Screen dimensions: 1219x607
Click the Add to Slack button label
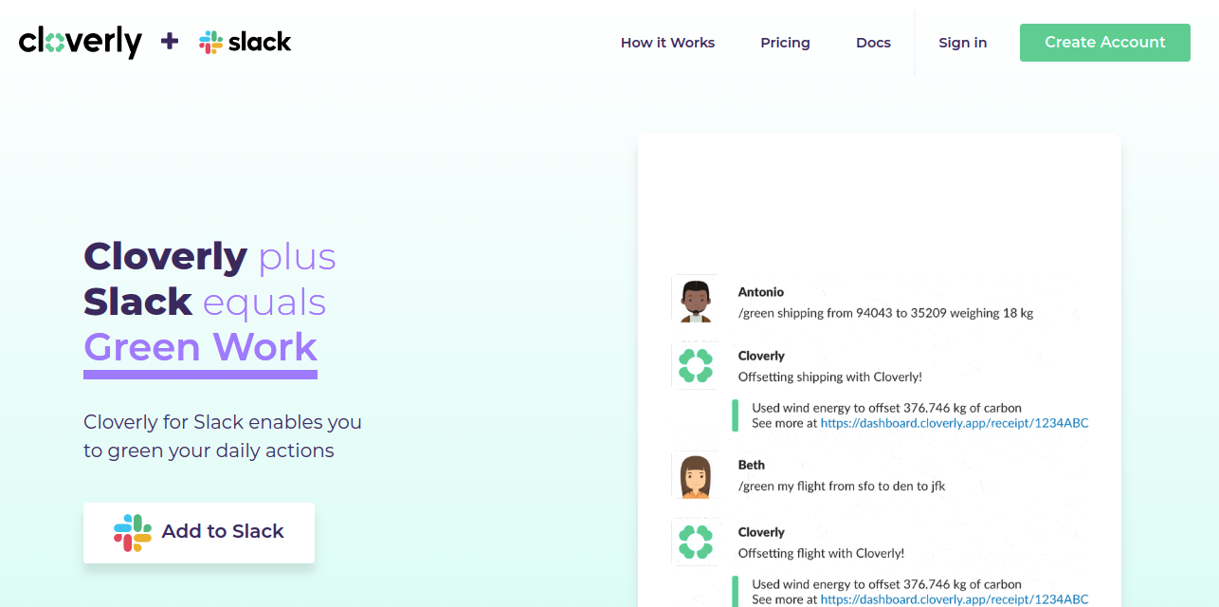pyautogui.click(x=223, y=532)
